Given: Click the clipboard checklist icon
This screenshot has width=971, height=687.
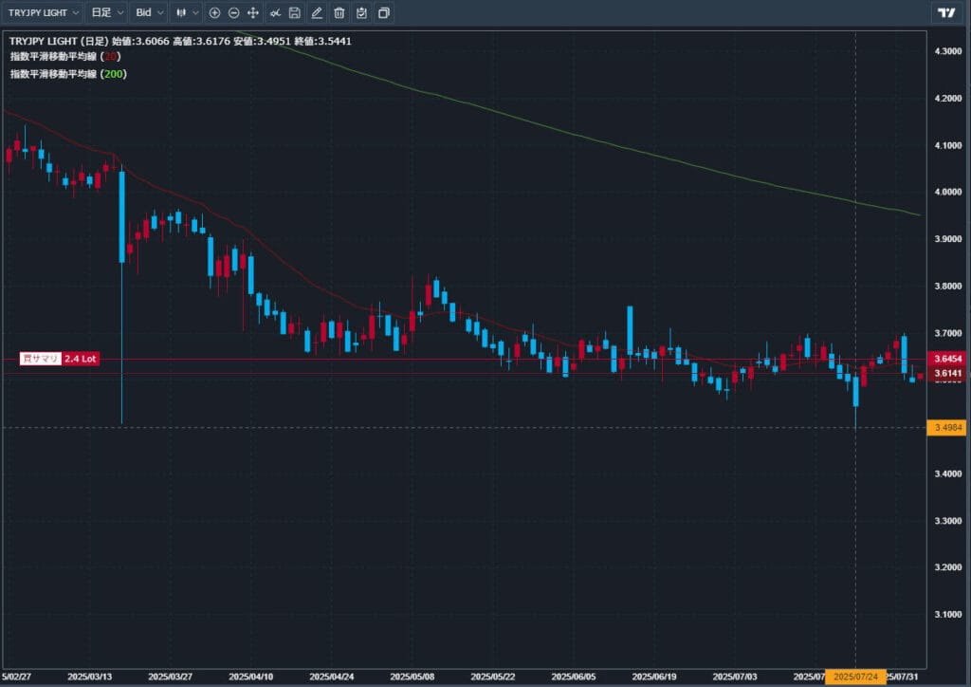Looking at the screenshot, I should [361, 12].
